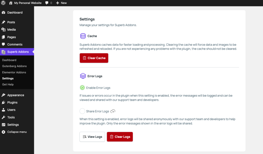Image resolution: width=263 pixels, height=154 pixels.
Task: Click the red Clear Logs button
Action: tap(120, 137)
